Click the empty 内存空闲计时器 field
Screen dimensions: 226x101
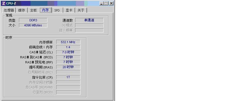pos(68,82)
